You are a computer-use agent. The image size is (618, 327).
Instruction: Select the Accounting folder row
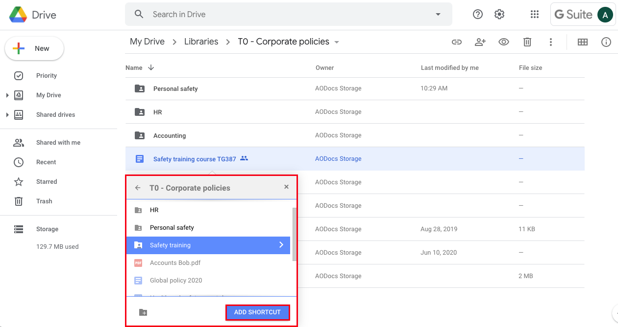(355, 135)
